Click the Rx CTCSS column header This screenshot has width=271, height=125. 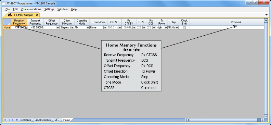[x=129, y=22]
